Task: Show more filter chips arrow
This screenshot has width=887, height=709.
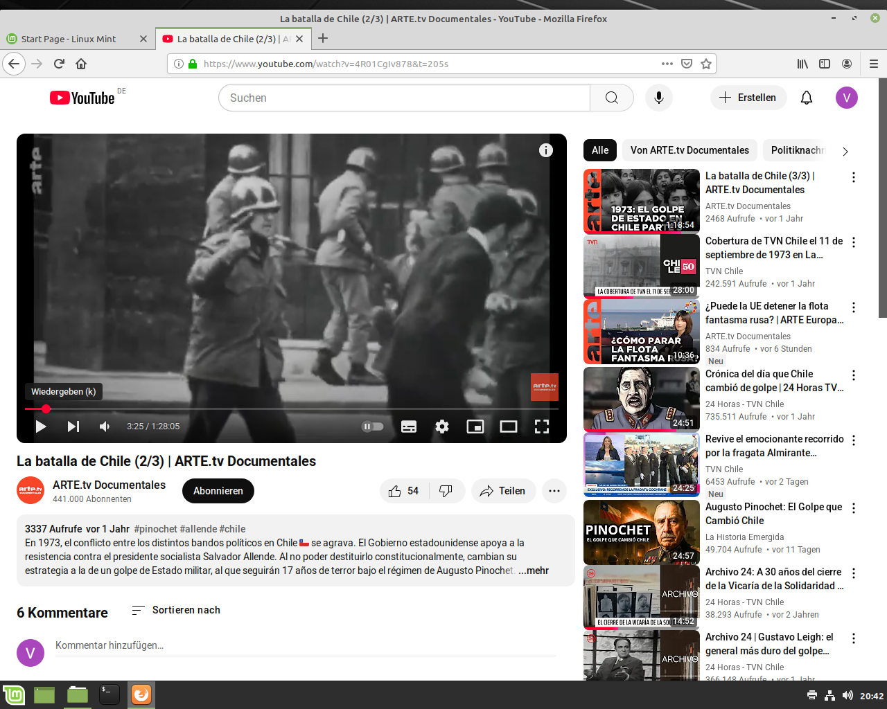Action: pyautogui.click(x=845, y=151)
